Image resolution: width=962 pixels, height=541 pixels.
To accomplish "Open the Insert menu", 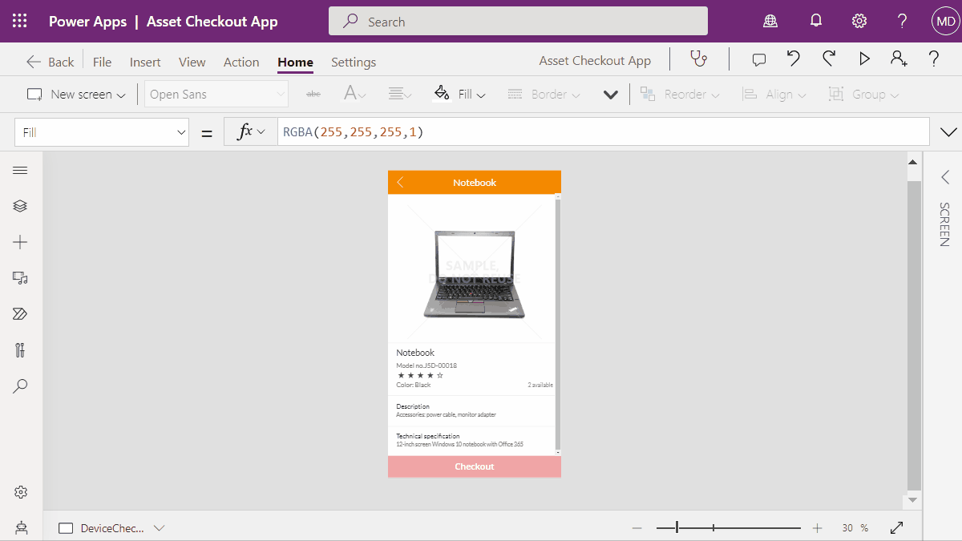I will (x=145, y=62).
